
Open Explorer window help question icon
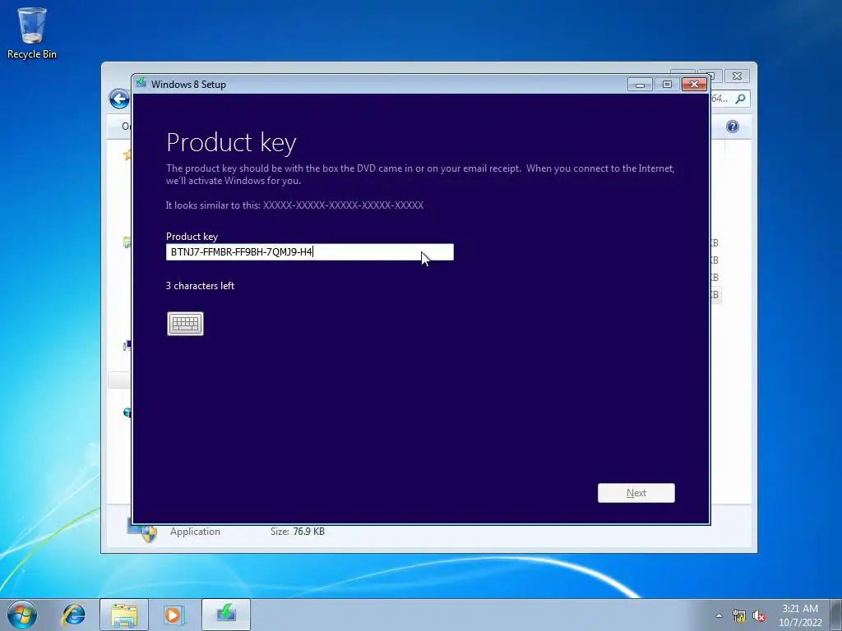[x=733, y=127]
